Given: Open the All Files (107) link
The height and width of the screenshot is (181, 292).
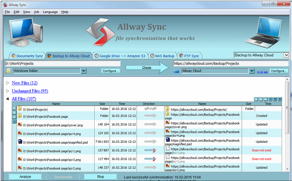Looking at the screenshot, I should click(24, 99).
